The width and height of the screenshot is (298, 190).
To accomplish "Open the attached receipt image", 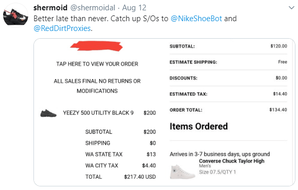I will click(164, 112).
